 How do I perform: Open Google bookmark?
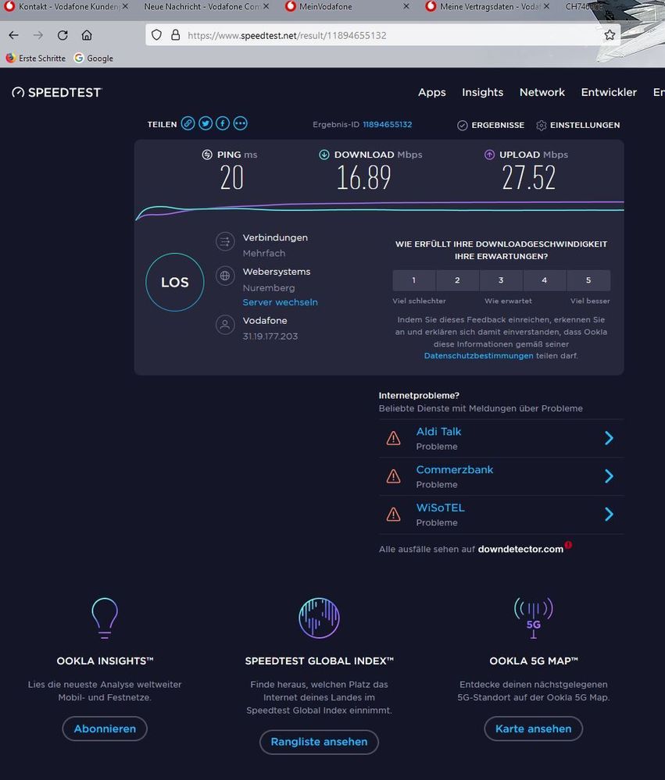94,59
